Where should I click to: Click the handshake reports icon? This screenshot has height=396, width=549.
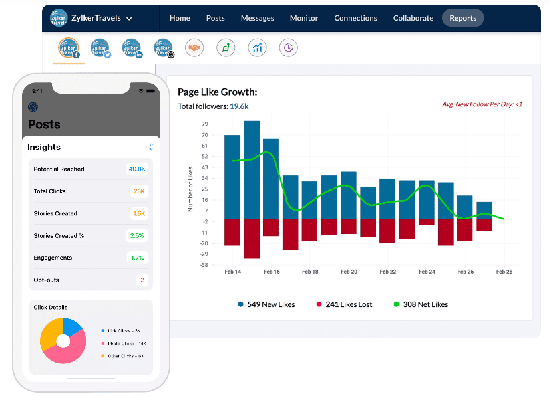click(x=194, y=48)
